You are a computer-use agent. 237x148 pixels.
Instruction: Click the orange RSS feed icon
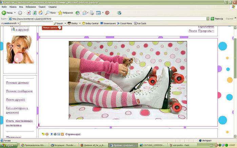(x=62, y=134)
